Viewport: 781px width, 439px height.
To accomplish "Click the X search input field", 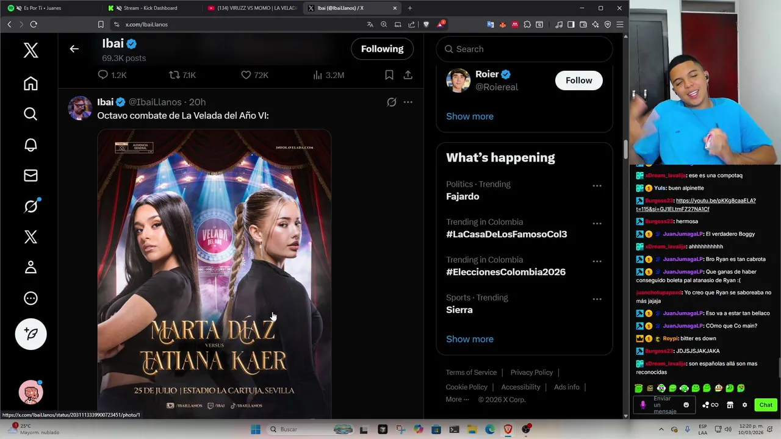I will click(525, 49).
